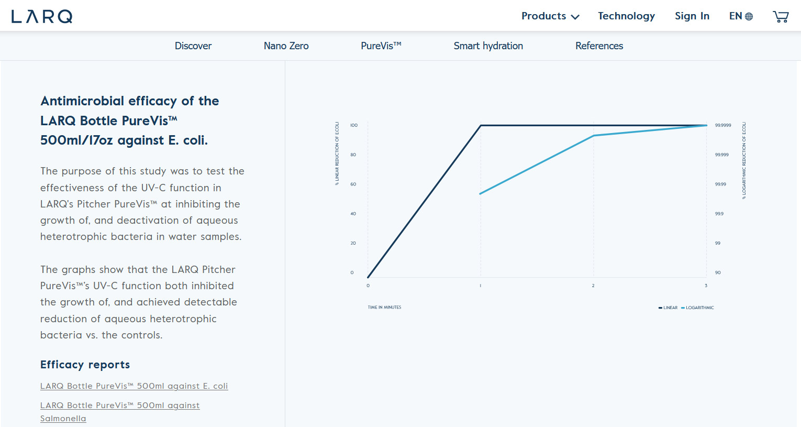Viewport: 801px width, 427px height.
Task: Click the TIME IN MINUTES axis label
Action: pos(384,308)
